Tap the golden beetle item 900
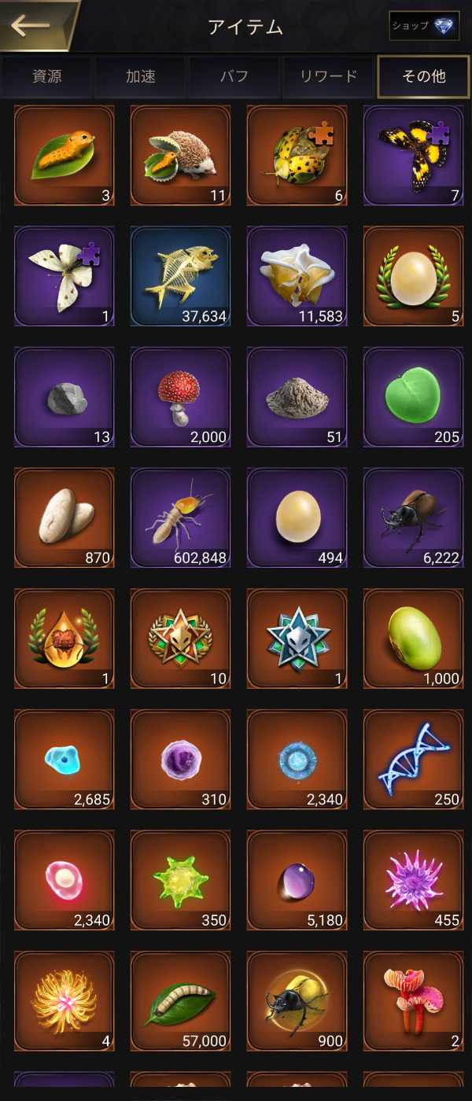The image size is (472, 1101). (x=297, y=1002)
